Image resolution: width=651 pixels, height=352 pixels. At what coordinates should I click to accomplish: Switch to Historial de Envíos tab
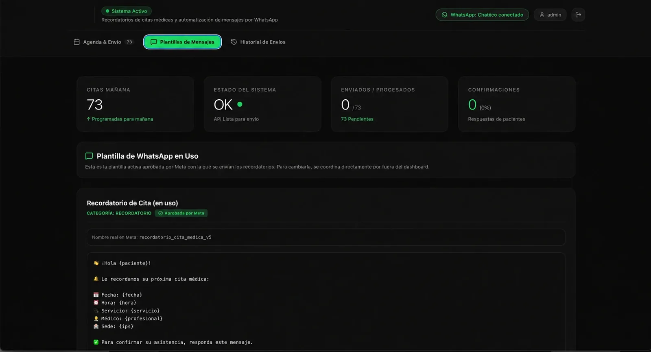pyautogui.click(x=258, y=42)
